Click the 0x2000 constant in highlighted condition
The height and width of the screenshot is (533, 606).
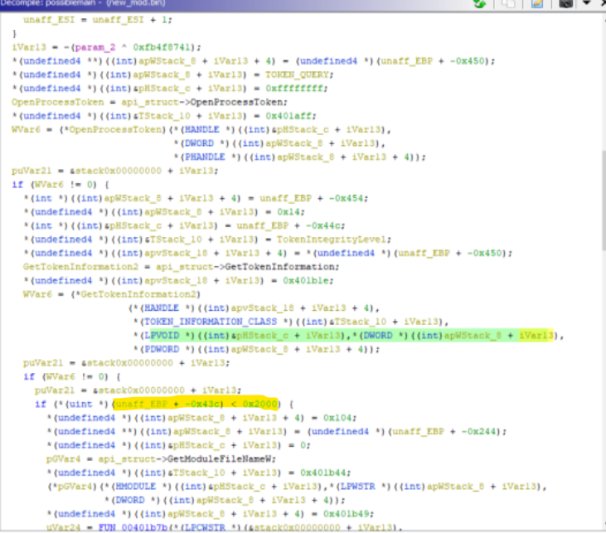pyautogui.click(x=259, y=404)
